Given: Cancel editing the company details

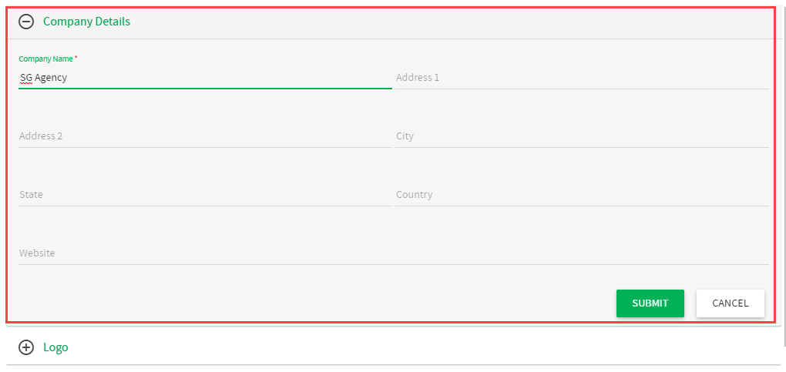Looking at the screenshot, I should click(x=731, y=303).
